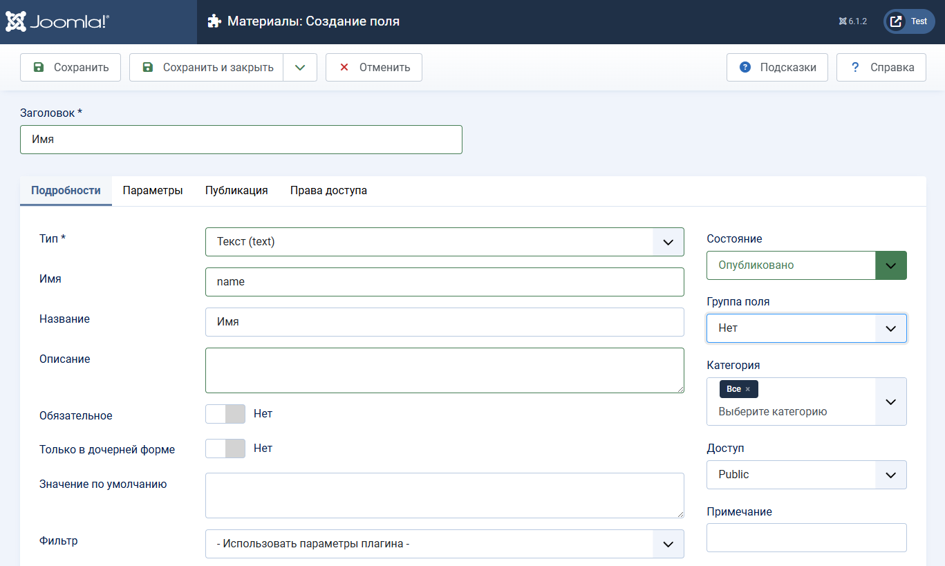This screenshot has width=945, height=566.
Task: Expand the Категория selector arrow
Action: point(891,402)
